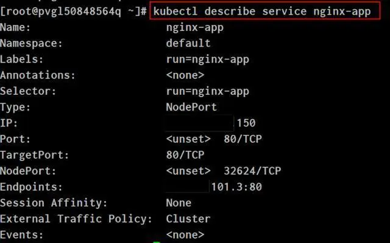Click the External Traffic Policy label
This screenshot has width=390, height=243.
point(76,219)
